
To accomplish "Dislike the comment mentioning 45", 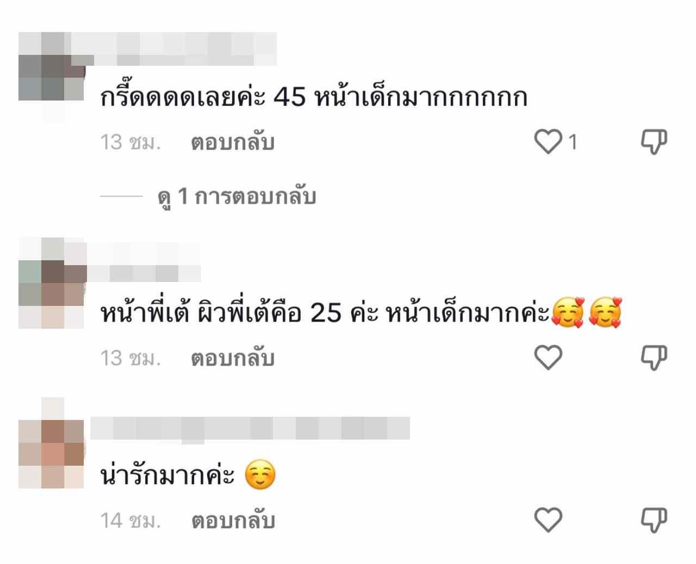I will pyautogui.click(x=654, y=142).
